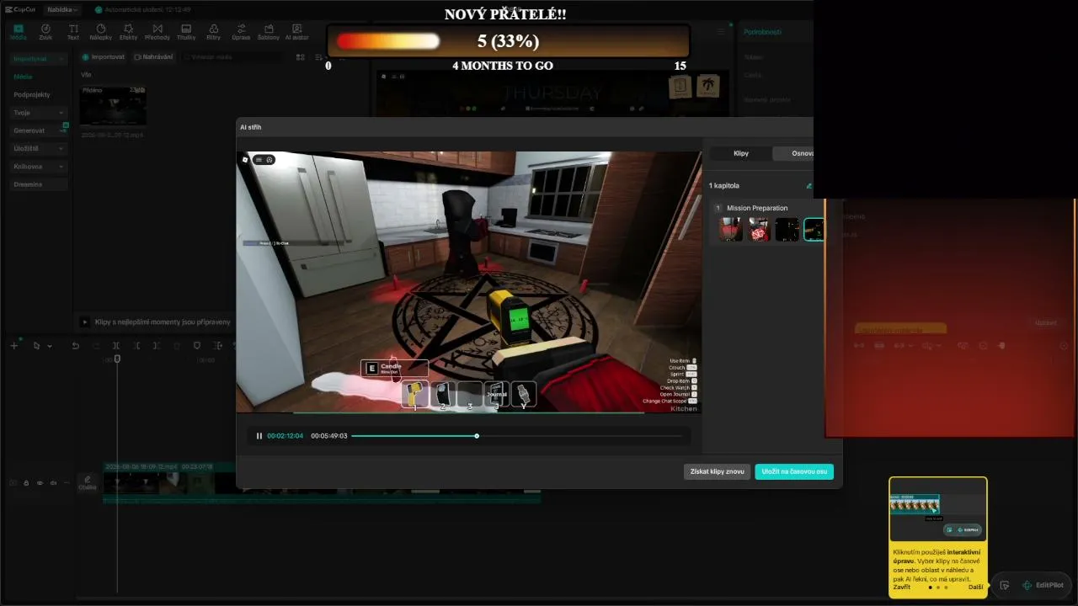Open the Podrobnosti details tab
The width and height of the screenshot is (1078, 606).
[762, 32]
